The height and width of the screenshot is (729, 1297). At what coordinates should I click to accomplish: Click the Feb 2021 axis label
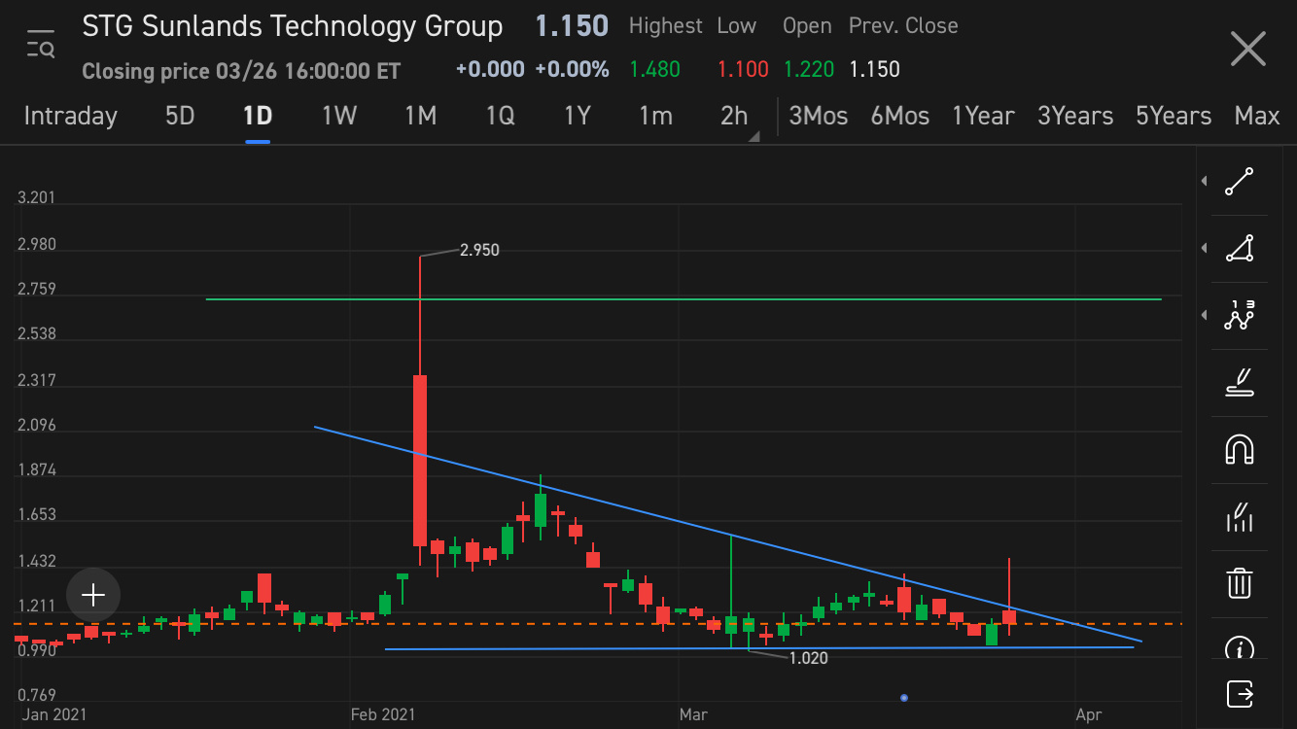[382, 714]
